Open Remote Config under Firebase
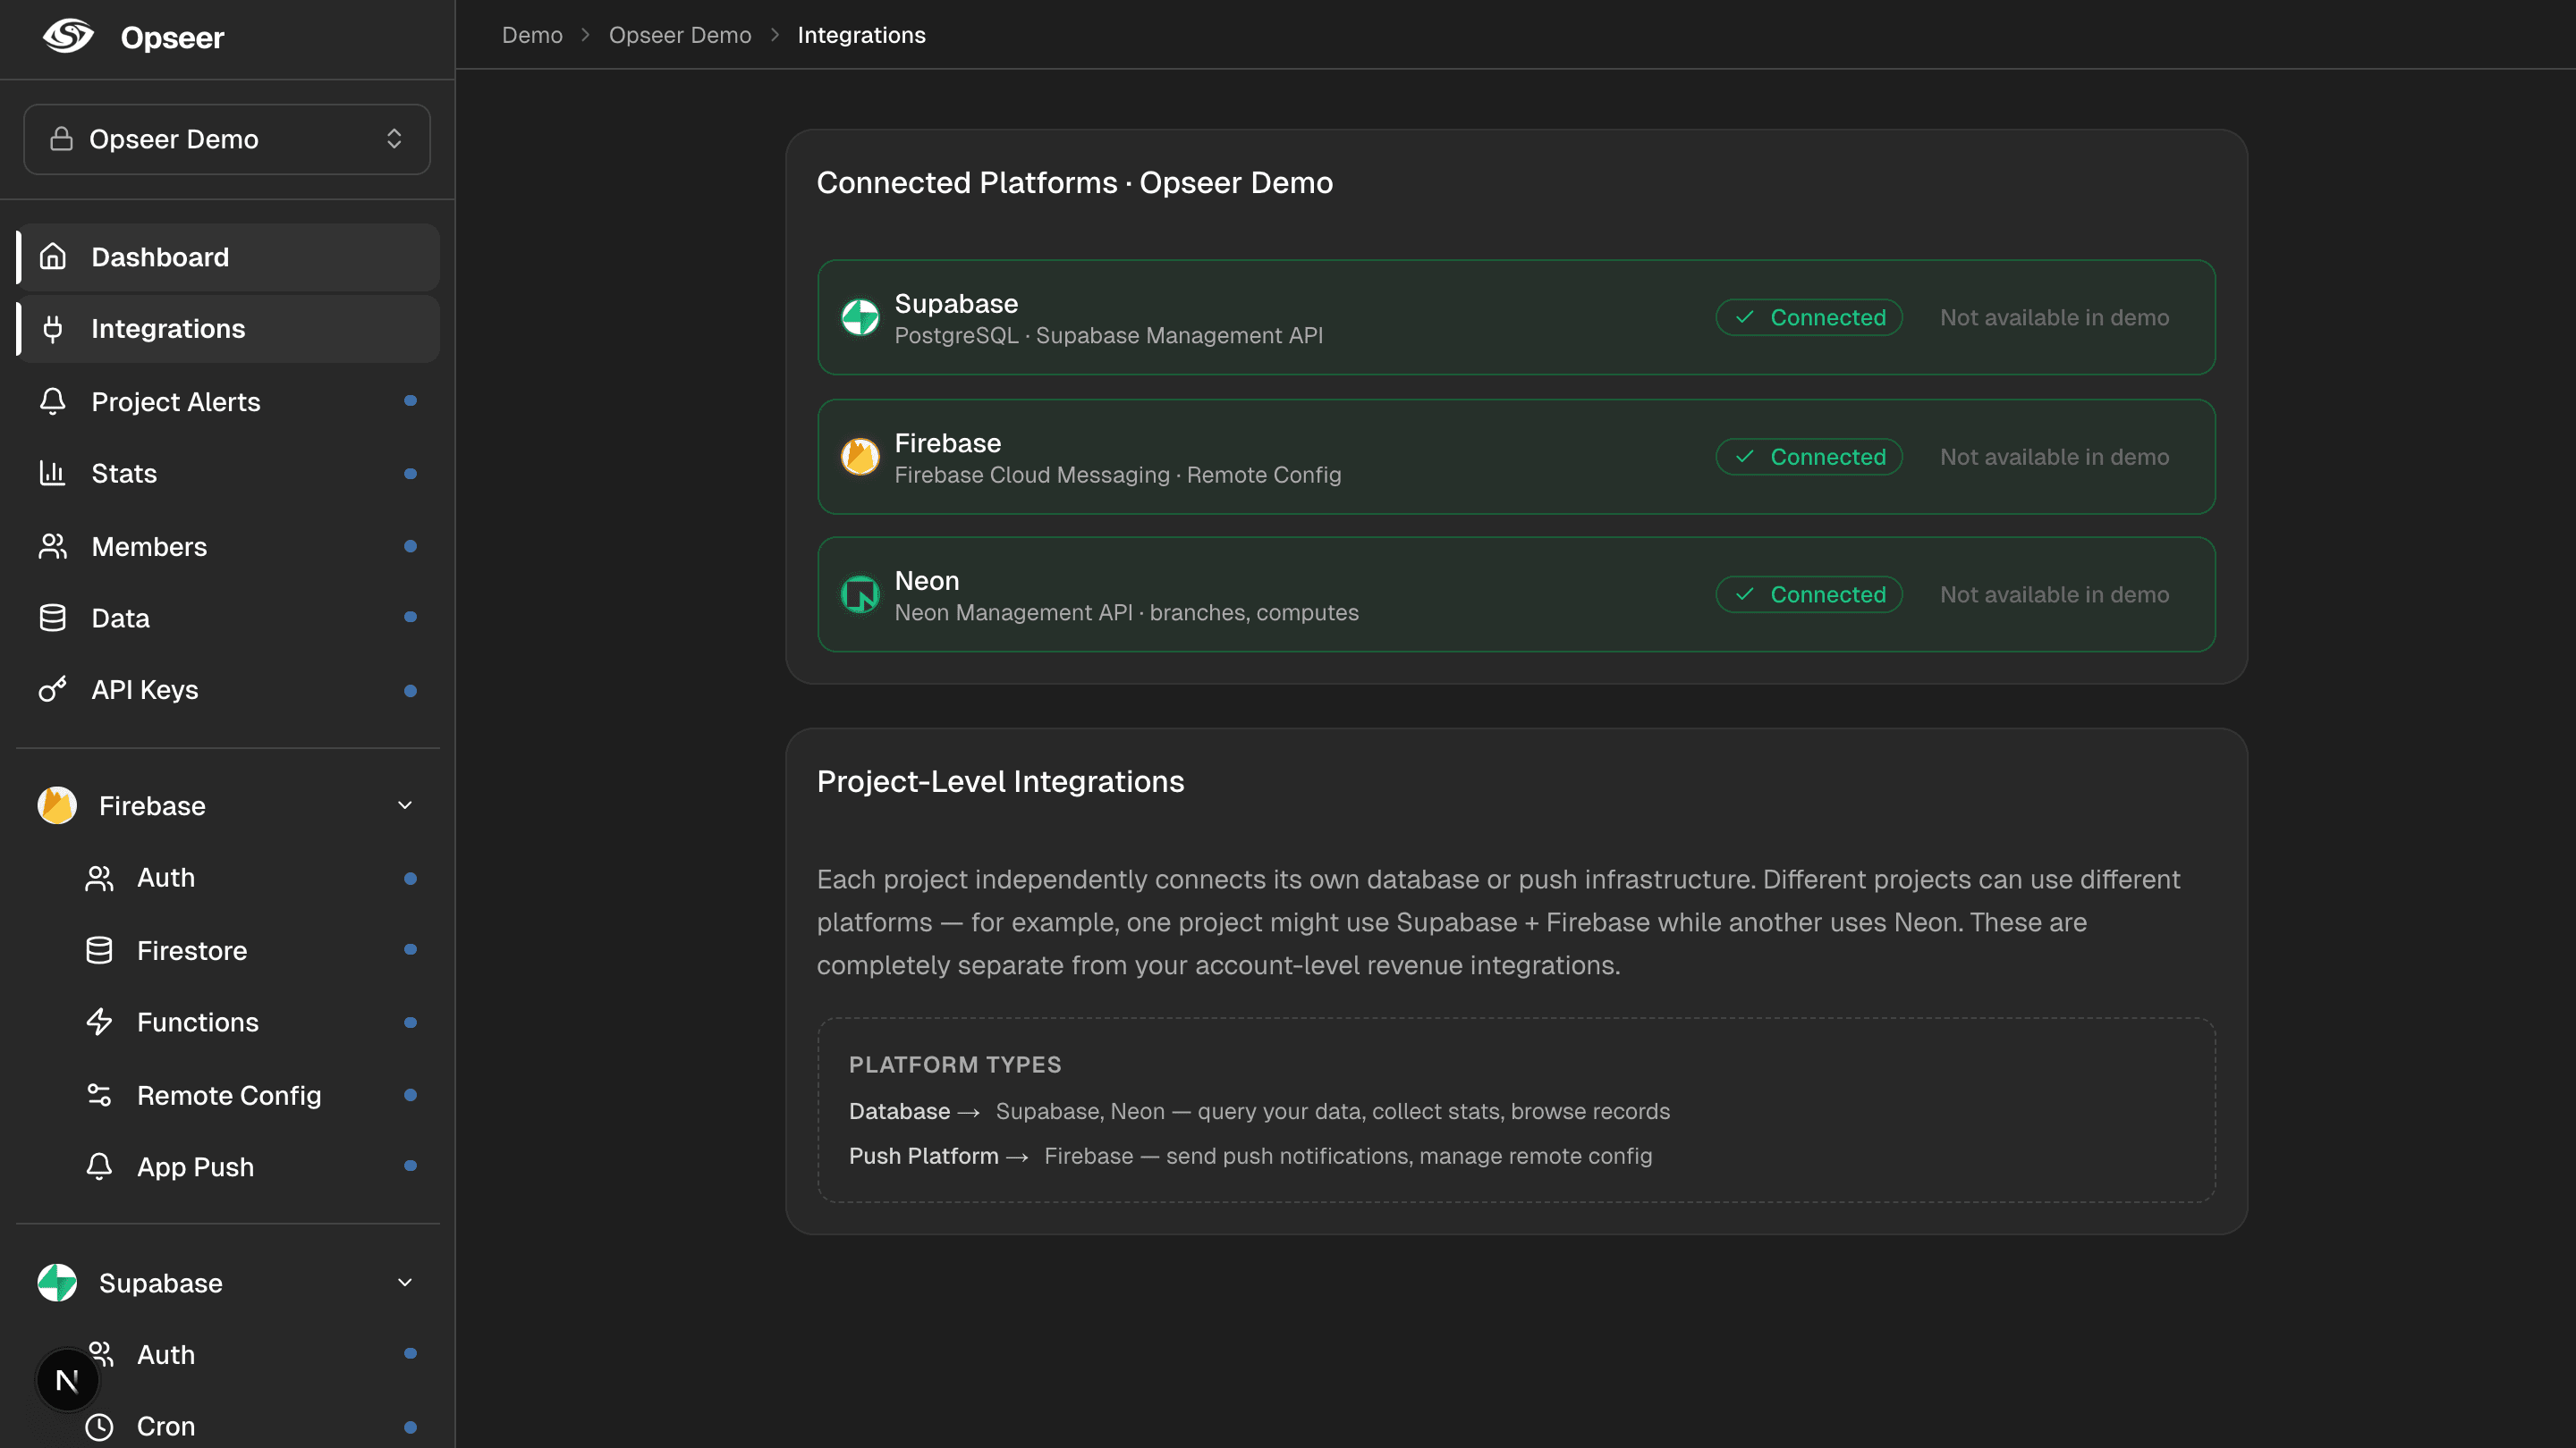Screen dimensions: 2576x1448 [x=250, y=1095]
